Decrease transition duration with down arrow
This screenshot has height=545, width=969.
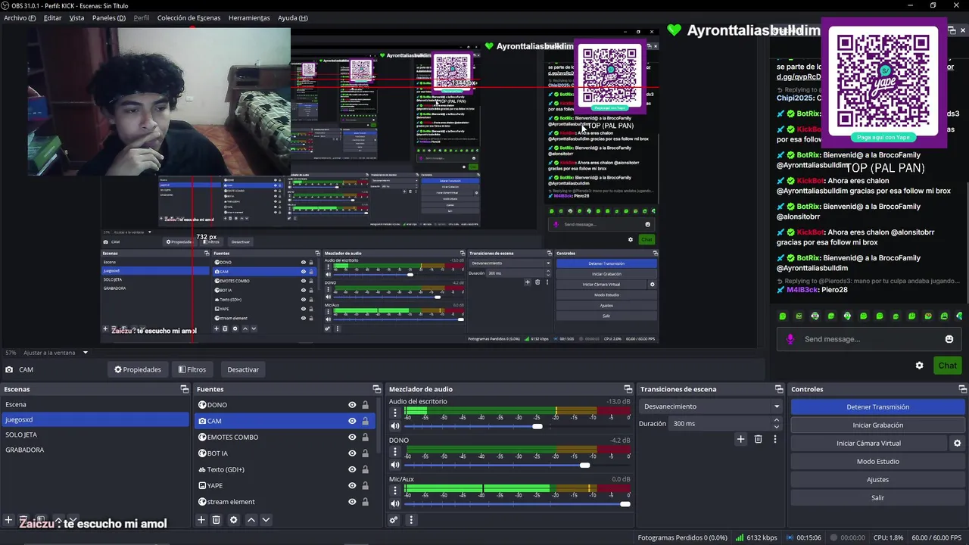(776, 427)
